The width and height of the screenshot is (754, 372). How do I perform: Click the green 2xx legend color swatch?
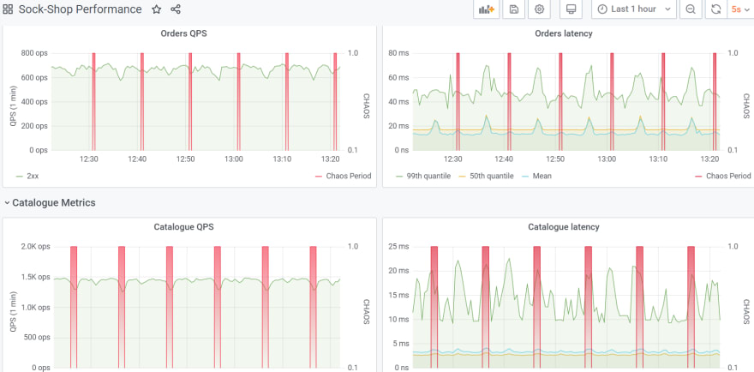click(x=19, y=177)
